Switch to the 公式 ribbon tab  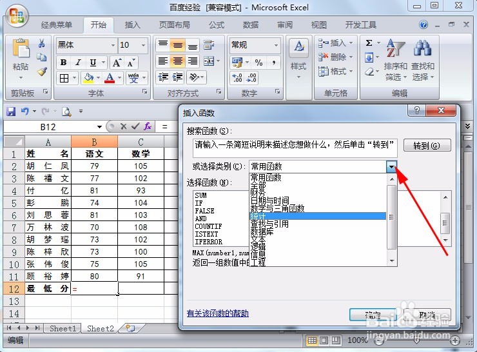coord(217,24)
